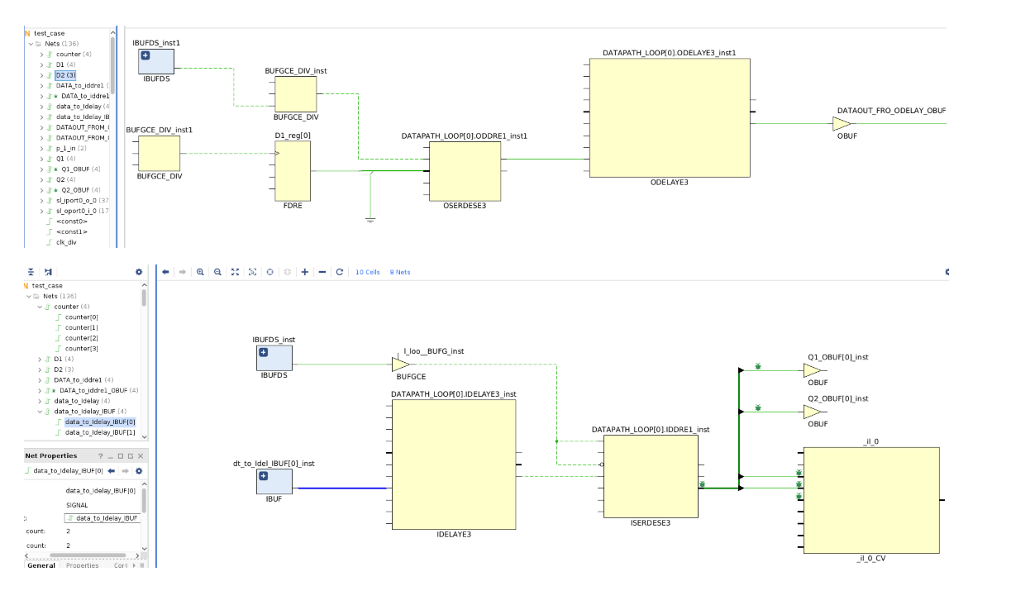Minimize the Net Properties panel
The height and width of the screenshot is (605, 1035).
tap(111, 456)
